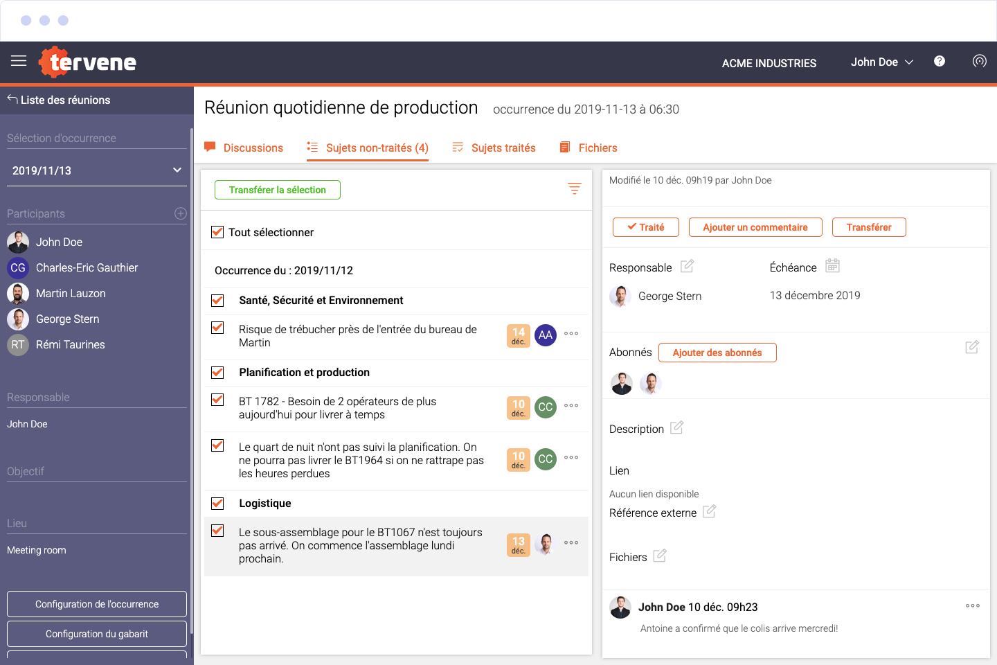The image size is (997, 665).
Task: Uncheck the quart de nuit topic checkbox
Action: (217, 445)
